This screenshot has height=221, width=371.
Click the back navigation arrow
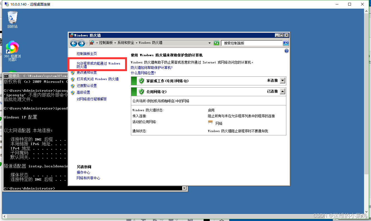click(73, 43)
